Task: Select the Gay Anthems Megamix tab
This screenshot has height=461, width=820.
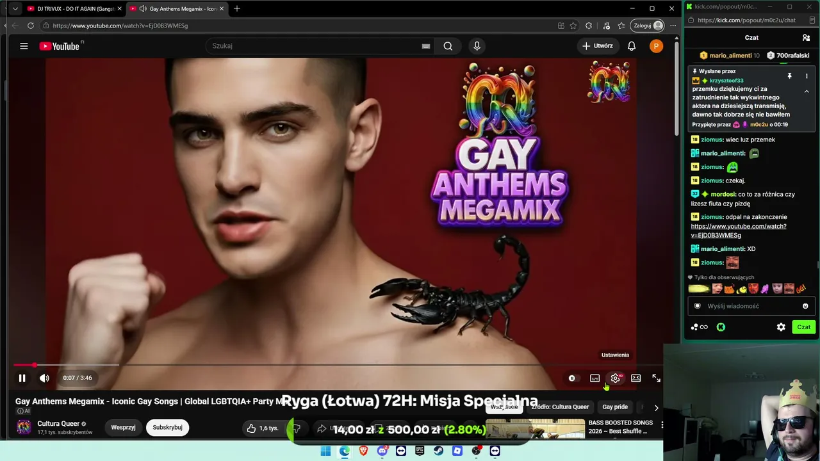Action: tap(177, 9)
